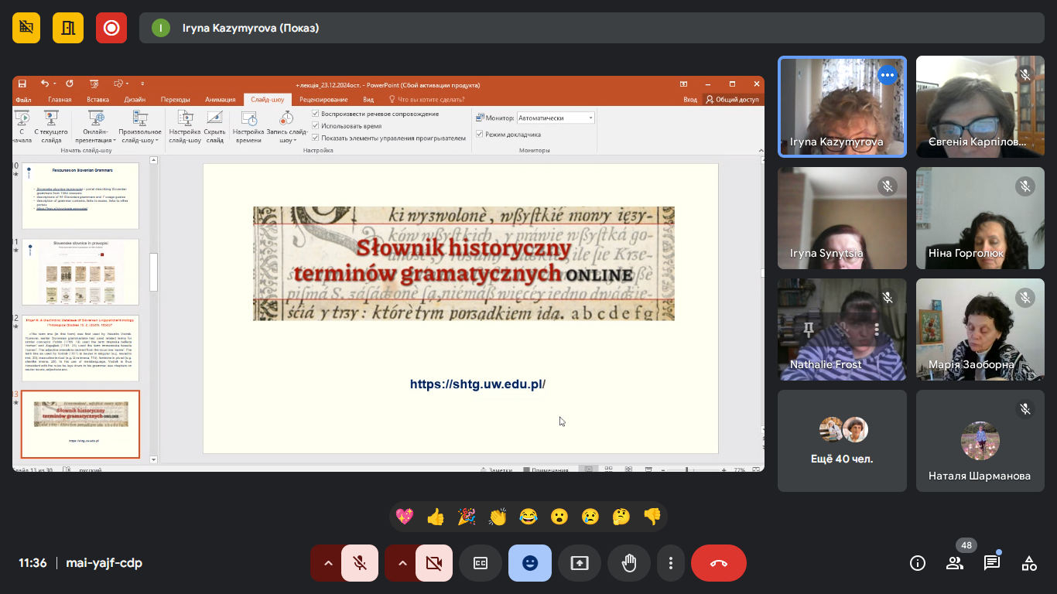
Task: Click the Undo arrow in PowerPoint quick access
Action: tap(44, 84)
